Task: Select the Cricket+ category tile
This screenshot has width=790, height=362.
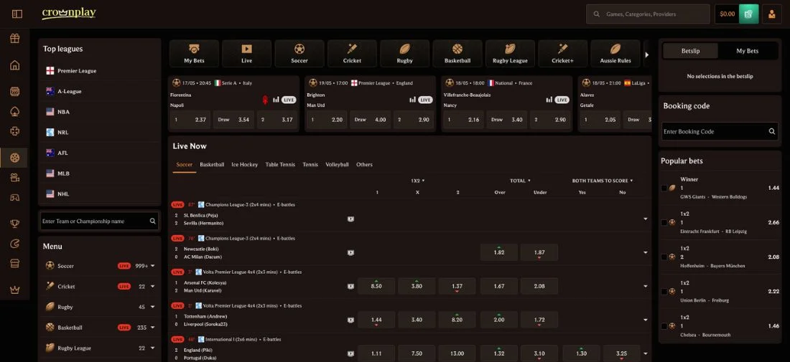Action: point(563,53)
